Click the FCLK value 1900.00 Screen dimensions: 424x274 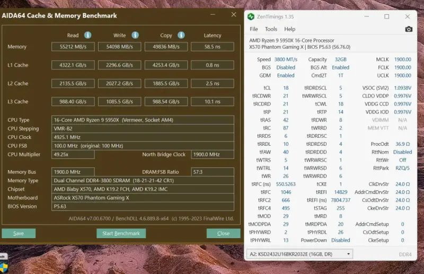click(402, 67)
